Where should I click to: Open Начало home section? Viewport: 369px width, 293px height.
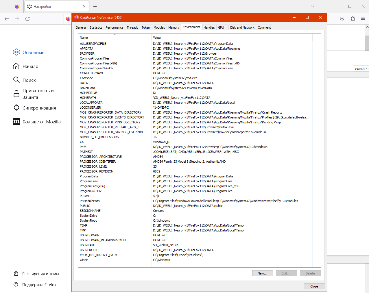[26, 66]
